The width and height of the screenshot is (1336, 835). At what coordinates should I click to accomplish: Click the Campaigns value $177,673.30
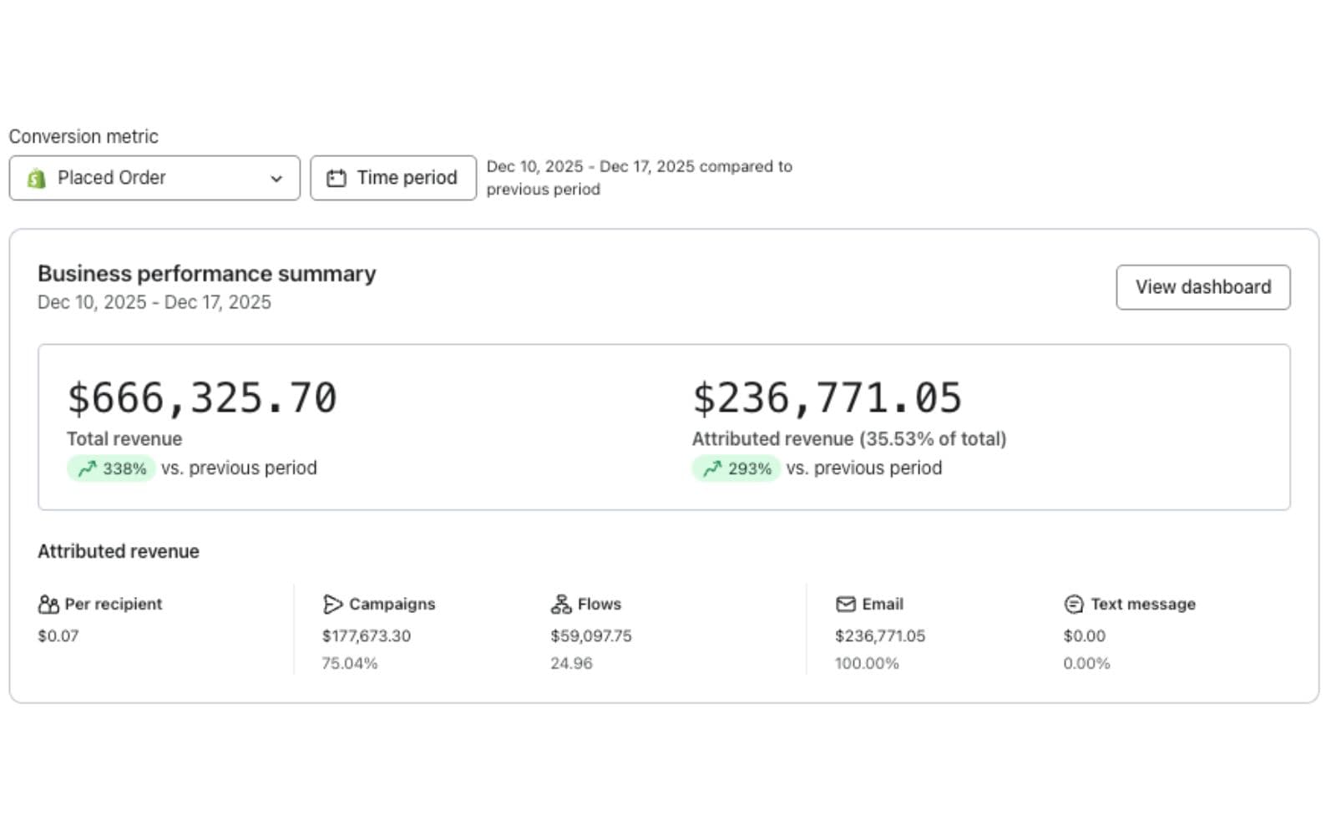(367, 635)
